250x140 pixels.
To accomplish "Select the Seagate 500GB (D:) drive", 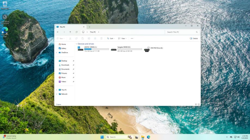I will click(x=126, y=49).
